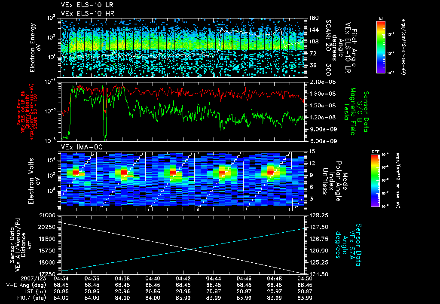Image resolution: width=440 pixels, height=304 pixels.
Task: Click where altitude and SZA lines cross
Action: point(191,249)
